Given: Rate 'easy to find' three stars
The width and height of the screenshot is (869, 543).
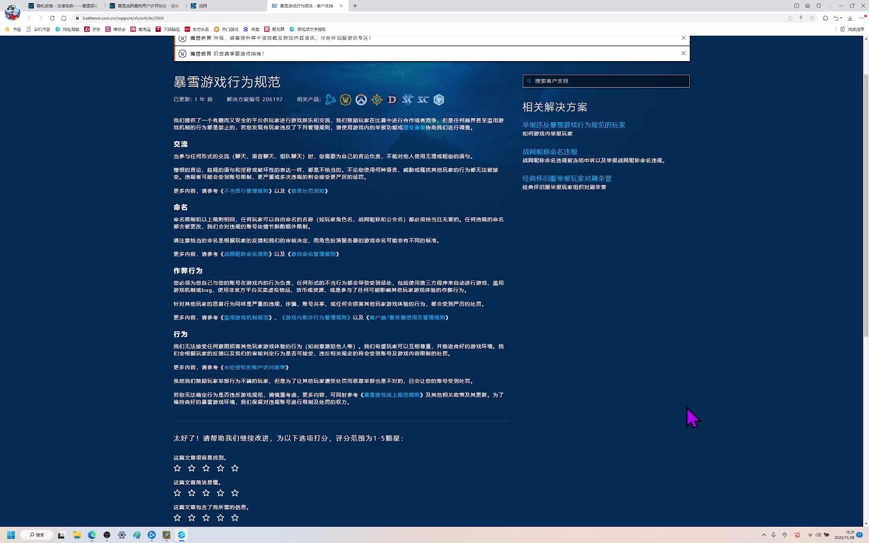Looking at the screenshot, I should coord(206,468).
